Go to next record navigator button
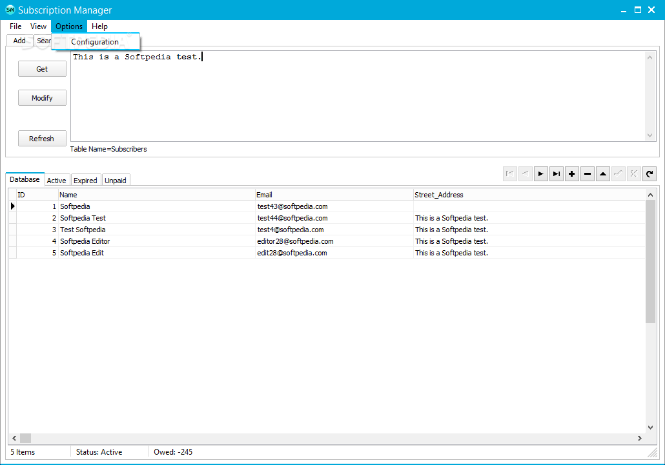This screenshot has width=665, height=465. [x=541, y=173]
